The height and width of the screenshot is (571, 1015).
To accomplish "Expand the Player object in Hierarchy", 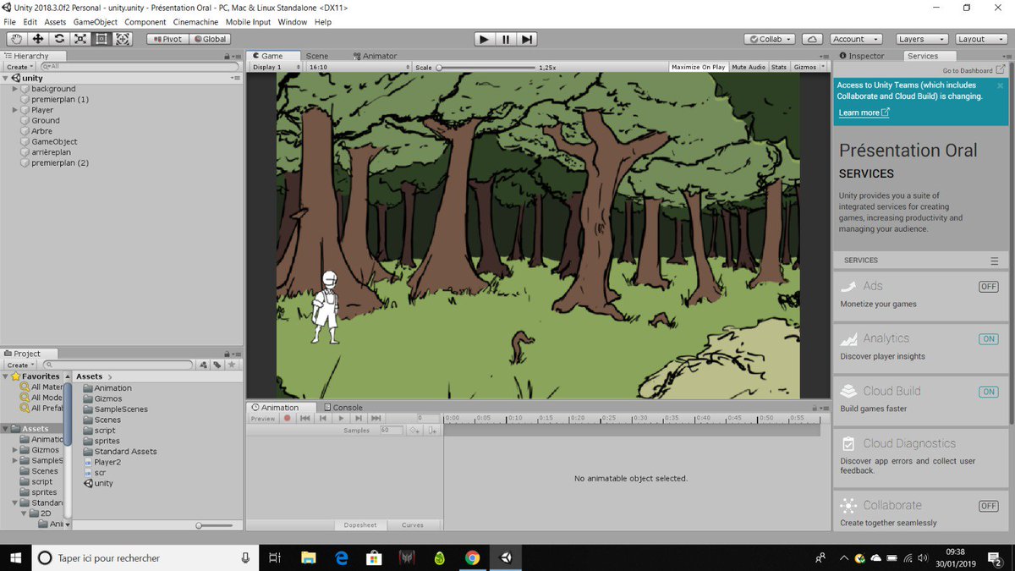I will coord(15,110).
